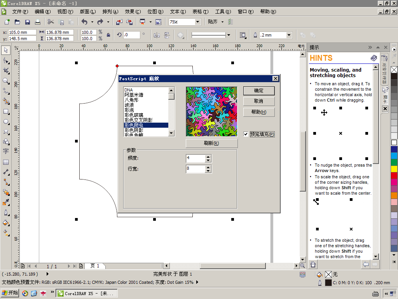Click the 帮助(H) button

click(x=258, y=112)
